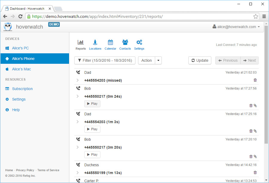
Task: Select Alice's PC device
Action: click(x=35, y=48)
